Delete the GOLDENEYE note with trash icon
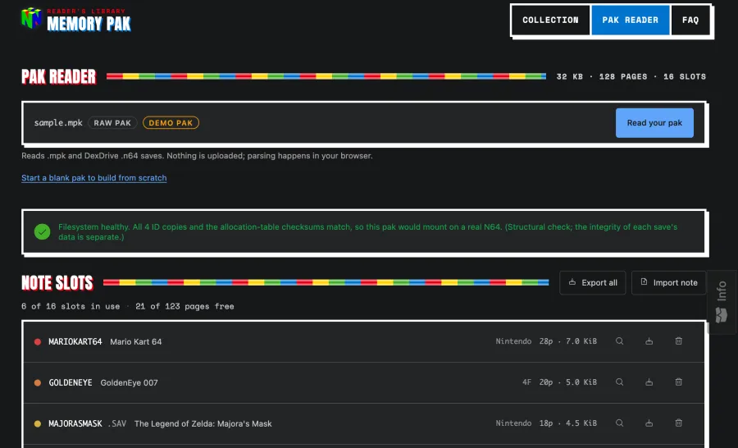Viewport: 738px width, 448px height. coord(679,382)
